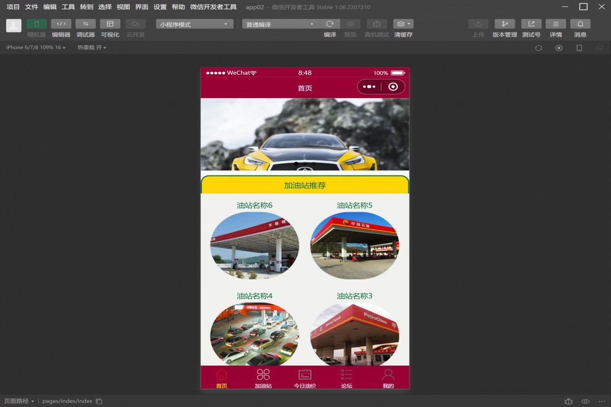Image resolution: width=611 pixels, height=407 pixels.
Task: Open the 微信开发者工具 menu
Action: point(213,7)
